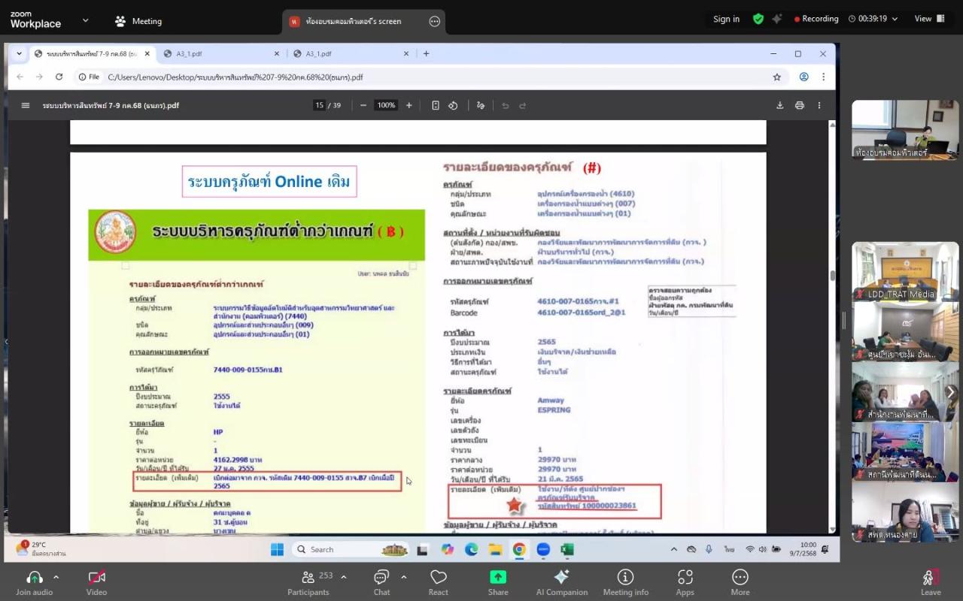Show next participants with the gallery arrow
This screenshot has height=601, width=963.
951,392
